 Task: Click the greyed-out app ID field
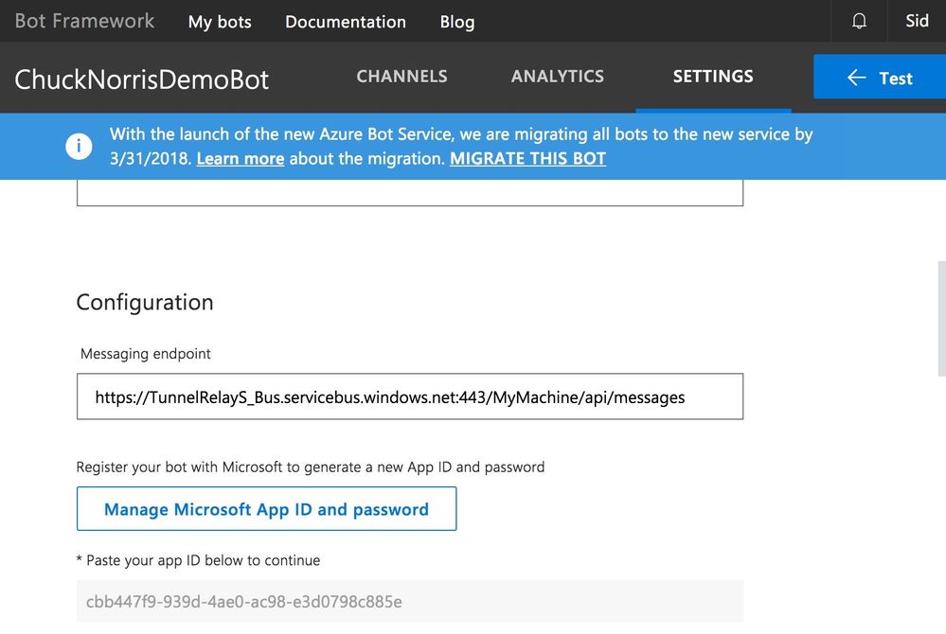(409, 601)
